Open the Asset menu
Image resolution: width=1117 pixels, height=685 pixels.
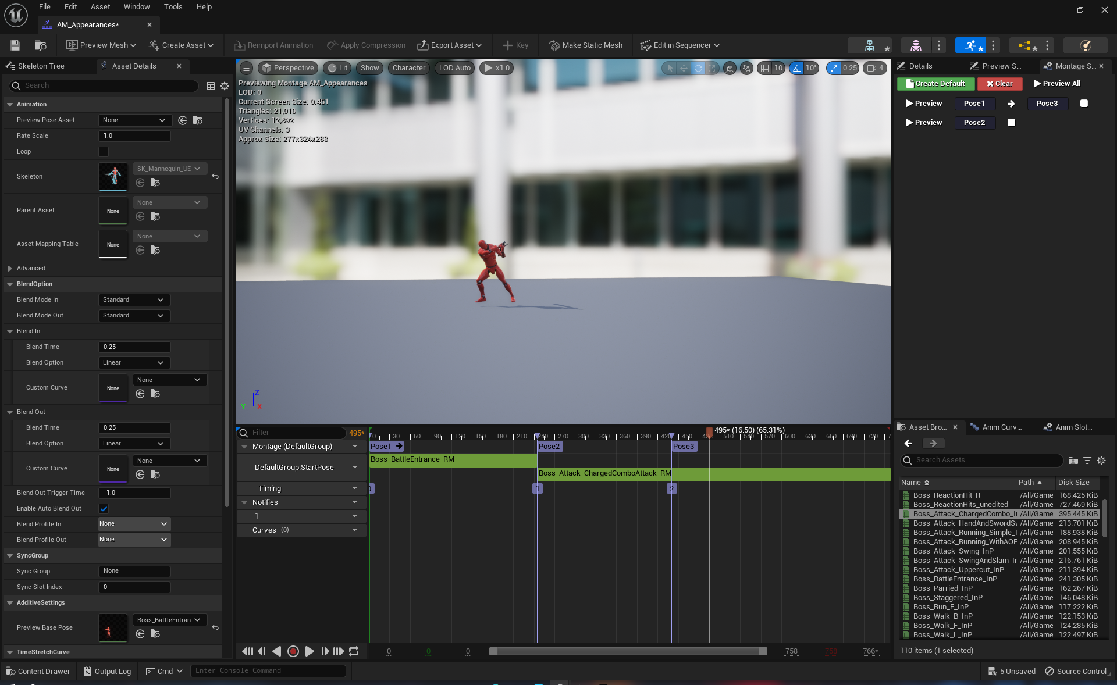coord(100,7)
